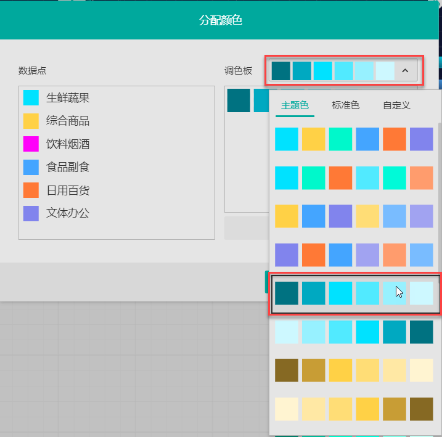
Task: Pick the orange swatch in second theme palette row
Action: pyautogui.click(x=340, y=178)
